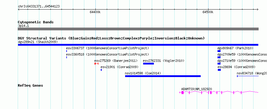Click the ADAMTS9|NM_182920 gene label
The image size is (267, 109).
click(x=196, y=89)
